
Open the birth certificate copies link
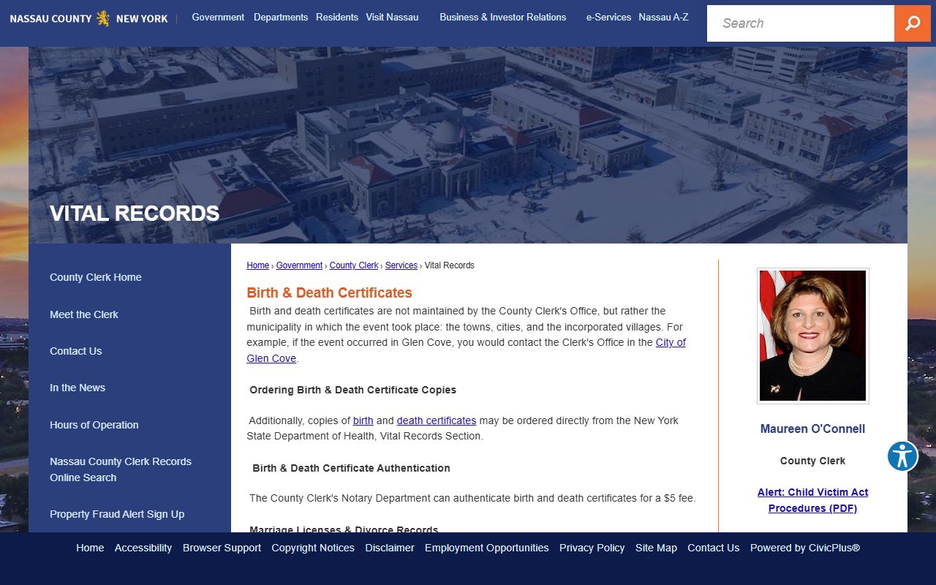point(363,420)
